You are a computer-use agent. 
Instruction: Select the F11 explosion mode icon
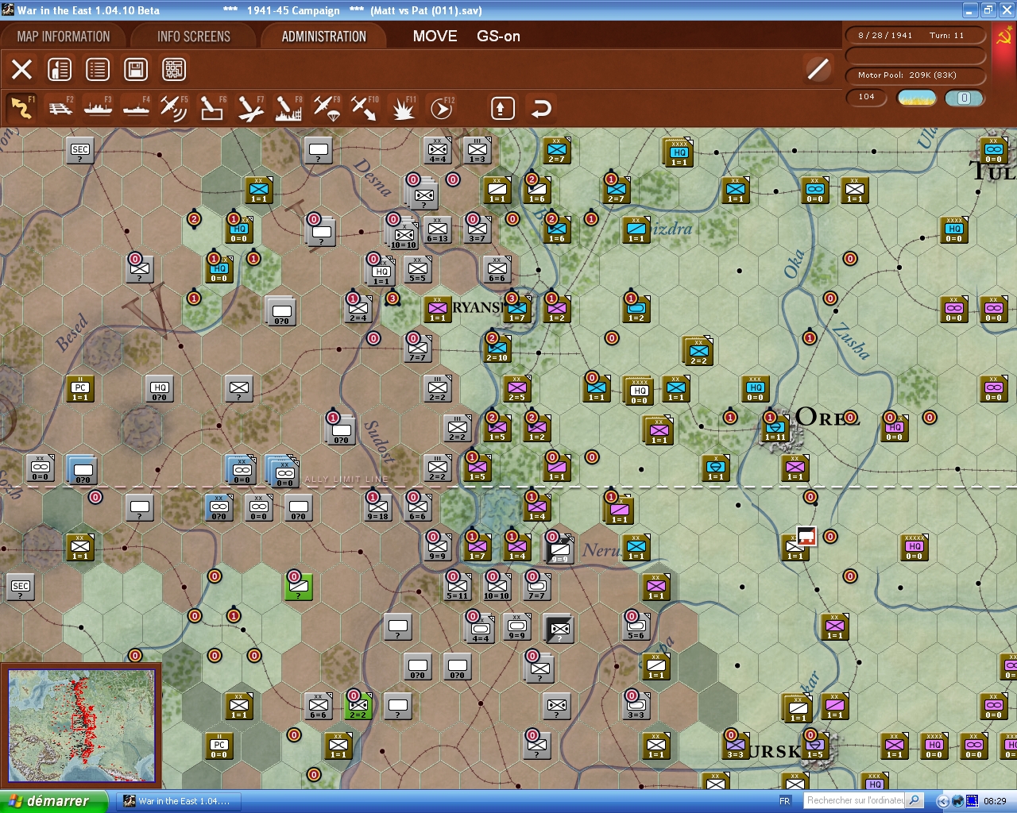click(x=403, y=108)
